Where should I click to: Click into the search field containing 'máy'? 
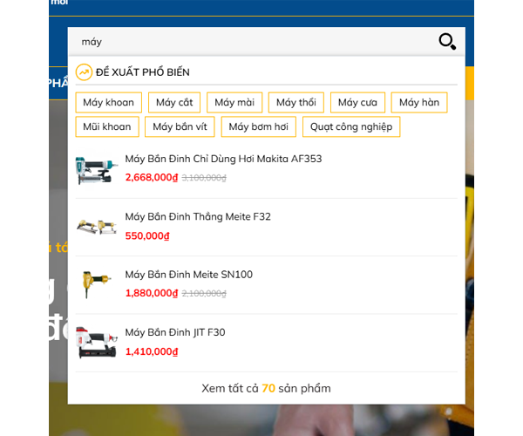(253, 42)
